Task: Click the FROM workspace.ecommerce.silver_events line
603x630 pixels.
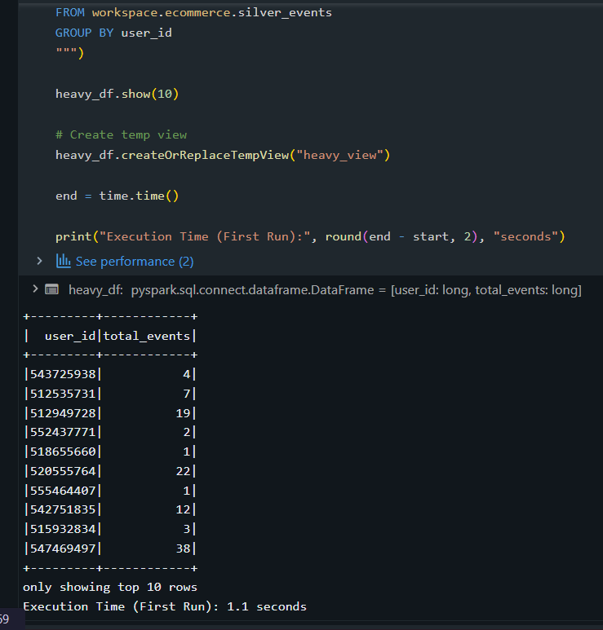Action: 193,12
